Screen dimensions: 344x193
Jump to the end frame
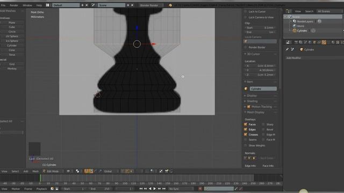pyautogui.click(x=164, y=189)
